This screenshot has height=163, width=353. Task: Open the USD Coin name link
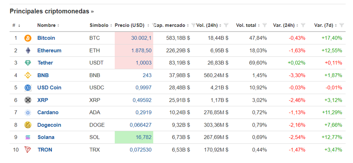pos(49,87)
